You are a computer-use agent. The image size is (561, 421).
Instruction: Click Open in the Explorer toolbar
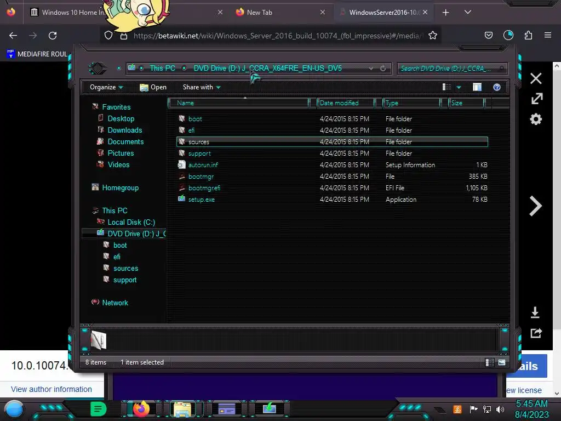click(x=153, y=87)
